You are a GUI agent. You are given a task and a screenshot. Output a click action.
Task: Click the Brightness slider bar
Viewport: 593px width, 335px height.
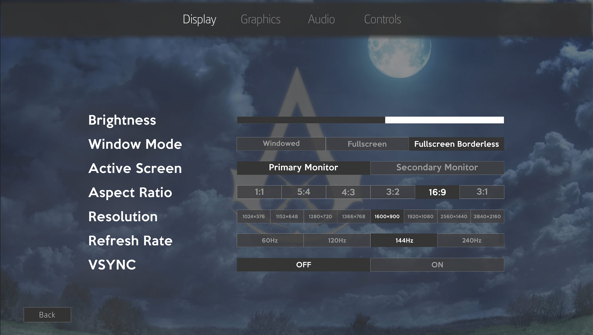[370, 120]
